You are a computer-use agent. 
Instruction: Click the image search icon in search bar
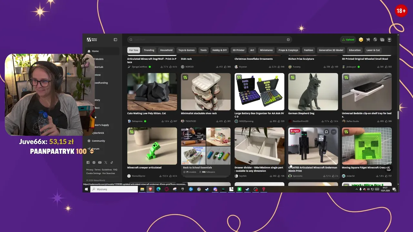(288, 40)
